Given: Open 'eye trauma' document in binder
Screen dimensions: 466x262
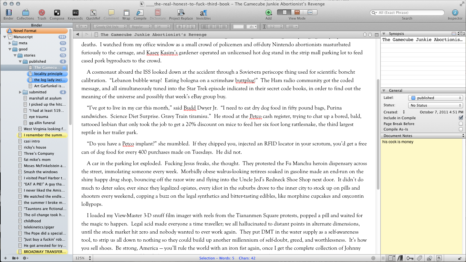Looking at the screenshot, I should point(38,117).
